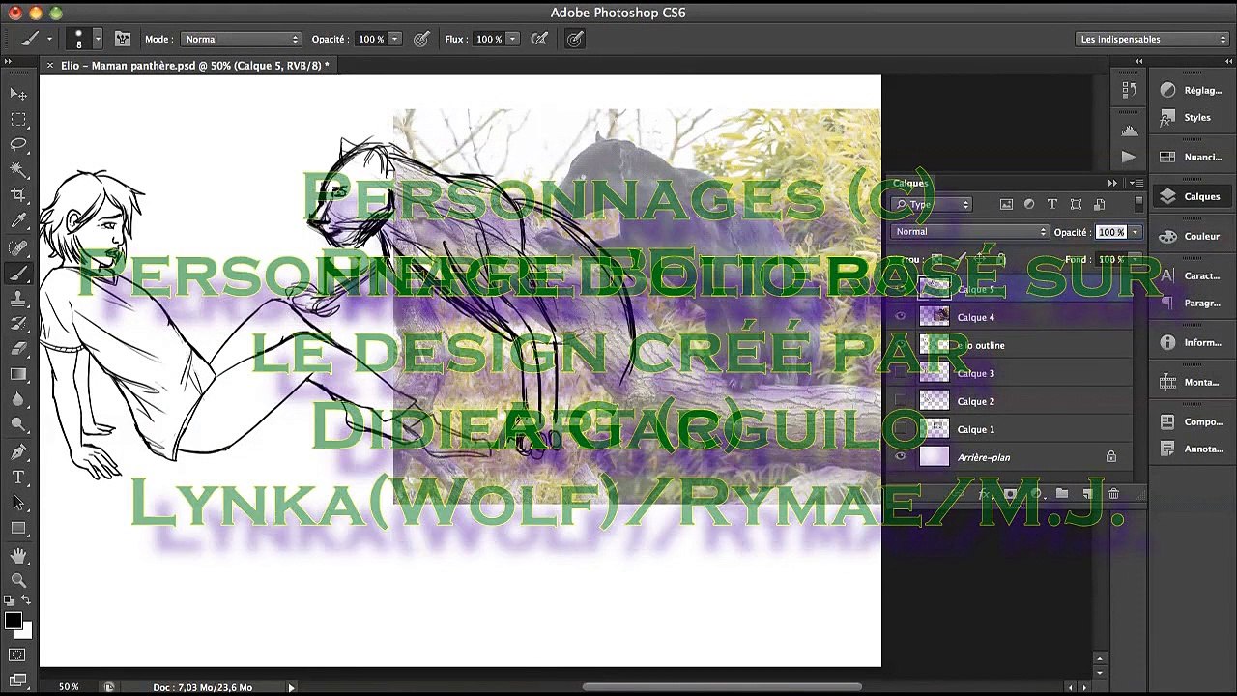Select the Zoom tool
Image resolution: width=1237 pixels, height=696 pixels.
click(x=18, y=580)
